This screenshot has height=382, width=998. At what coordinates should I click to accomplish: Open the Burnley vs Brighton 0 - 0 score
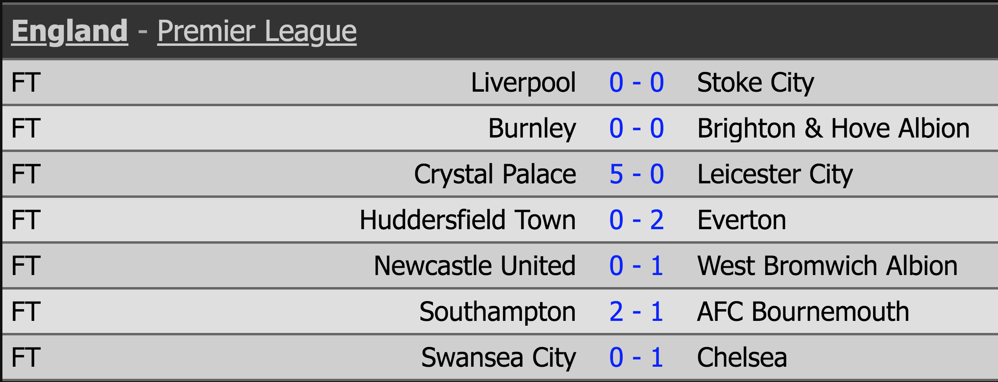(636, 128)
